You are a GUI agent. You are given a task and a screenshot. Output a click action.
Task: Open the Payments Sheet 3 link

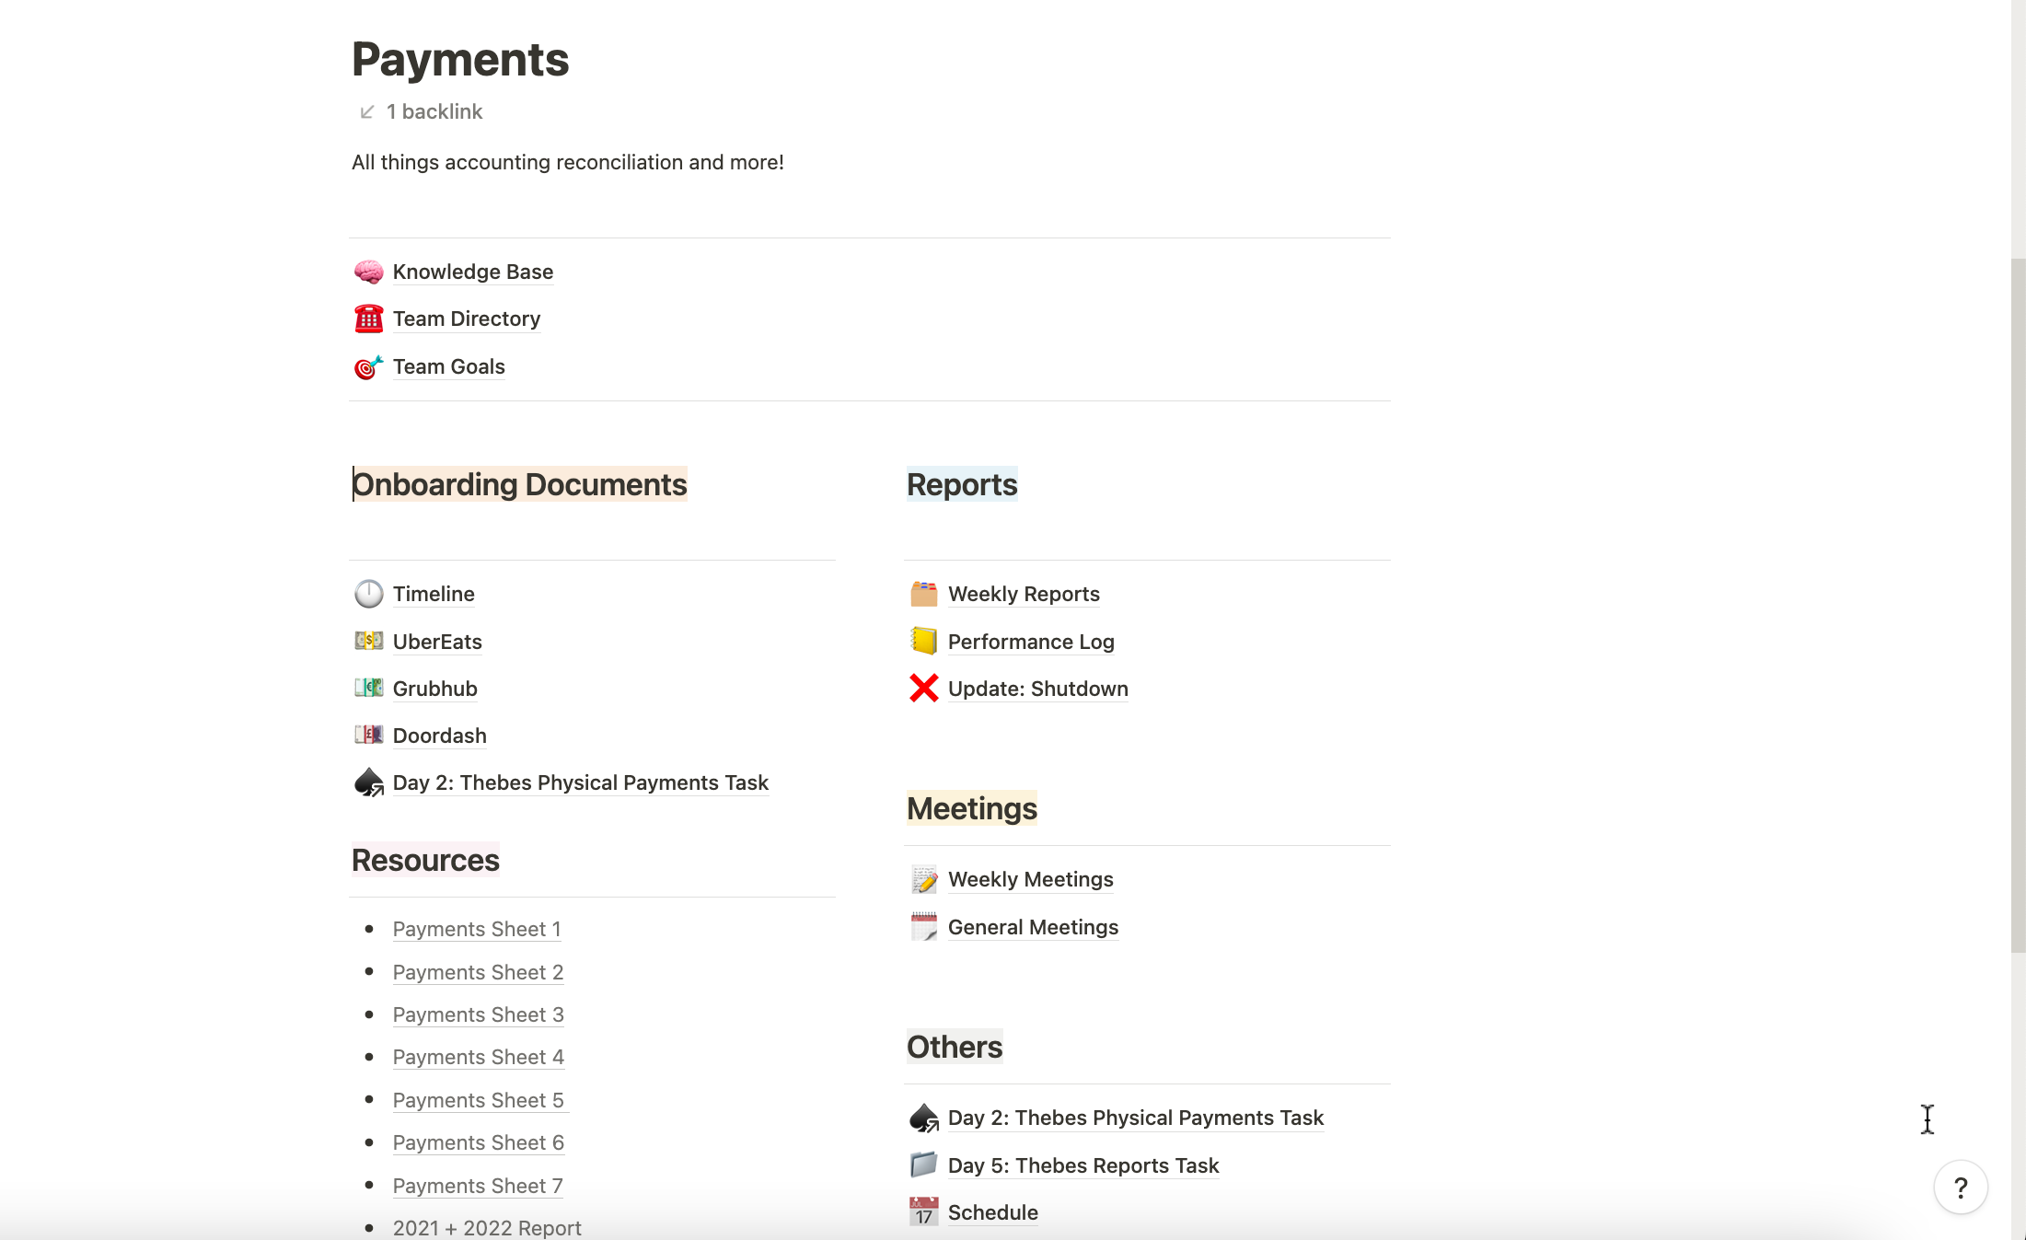coord(478,1014)
